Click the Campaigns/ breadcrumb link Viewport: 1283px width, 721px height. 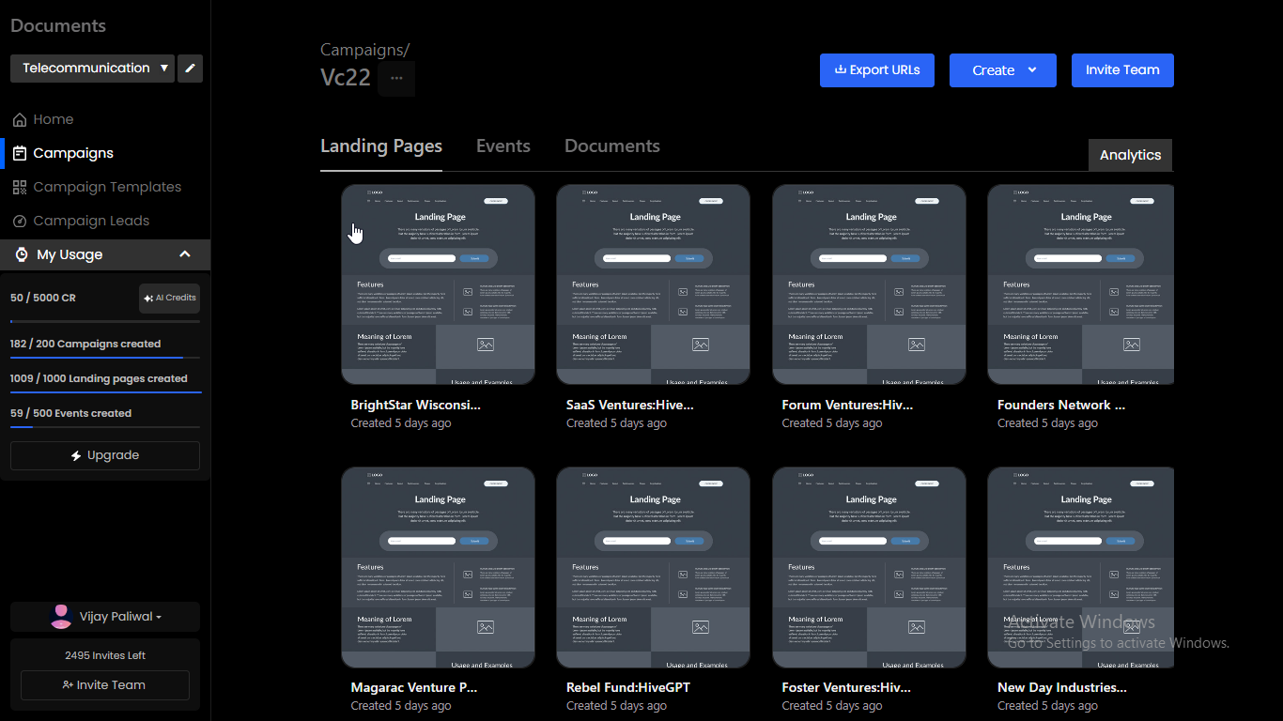(364, 50)
